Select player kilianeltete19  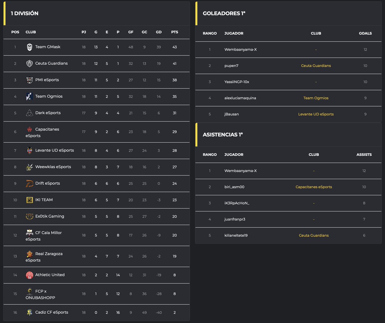click(x=236, y=235)
